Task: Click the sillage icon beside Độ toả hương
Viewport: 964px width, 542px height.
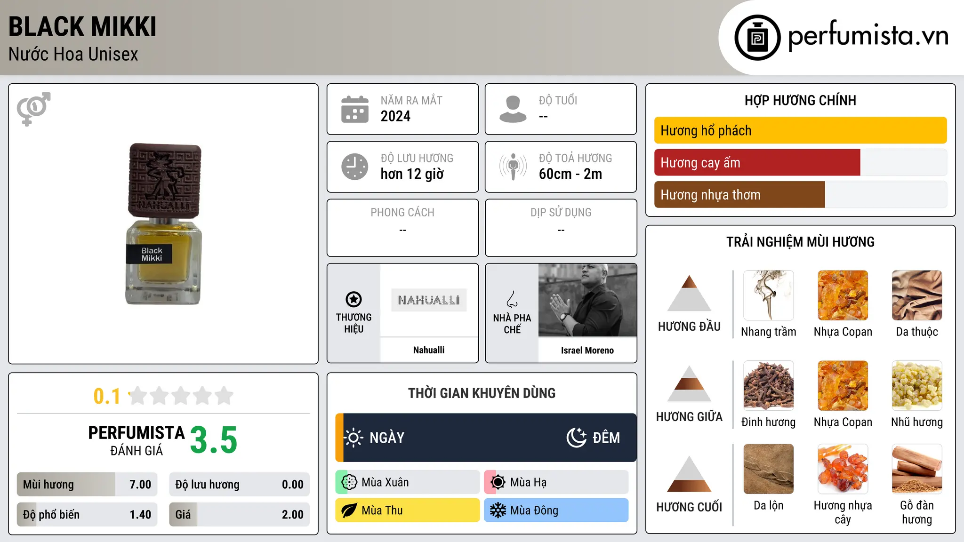Action: [x=513, y=167]
